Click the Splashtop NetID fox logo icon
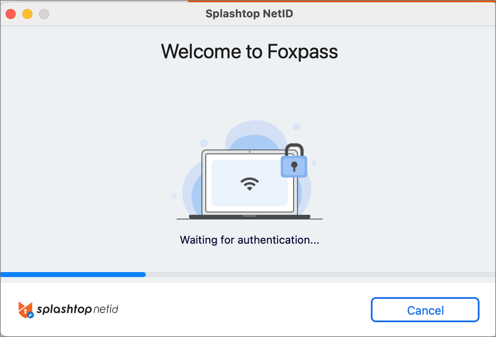496x337 pixels. (x=26, y=310)
